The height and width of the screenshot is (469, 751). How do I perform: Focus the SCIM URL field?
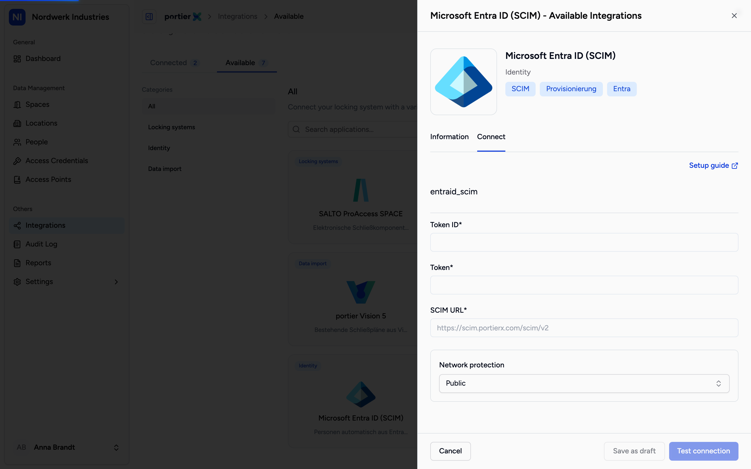tap(584, 328)
